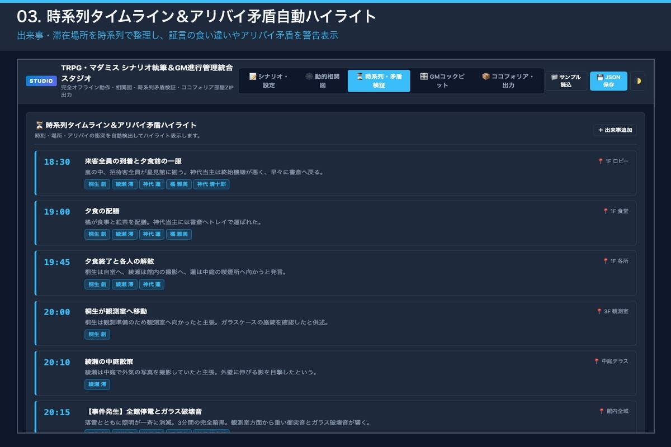Click app title TRPG・マダミス シナリオ執筆
Viewport: 671px width, 447px height.
coord(147,73)
